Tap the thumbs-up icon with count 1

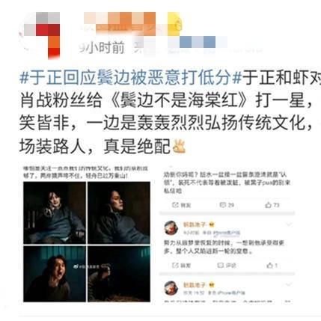click(x=269, y=266)
